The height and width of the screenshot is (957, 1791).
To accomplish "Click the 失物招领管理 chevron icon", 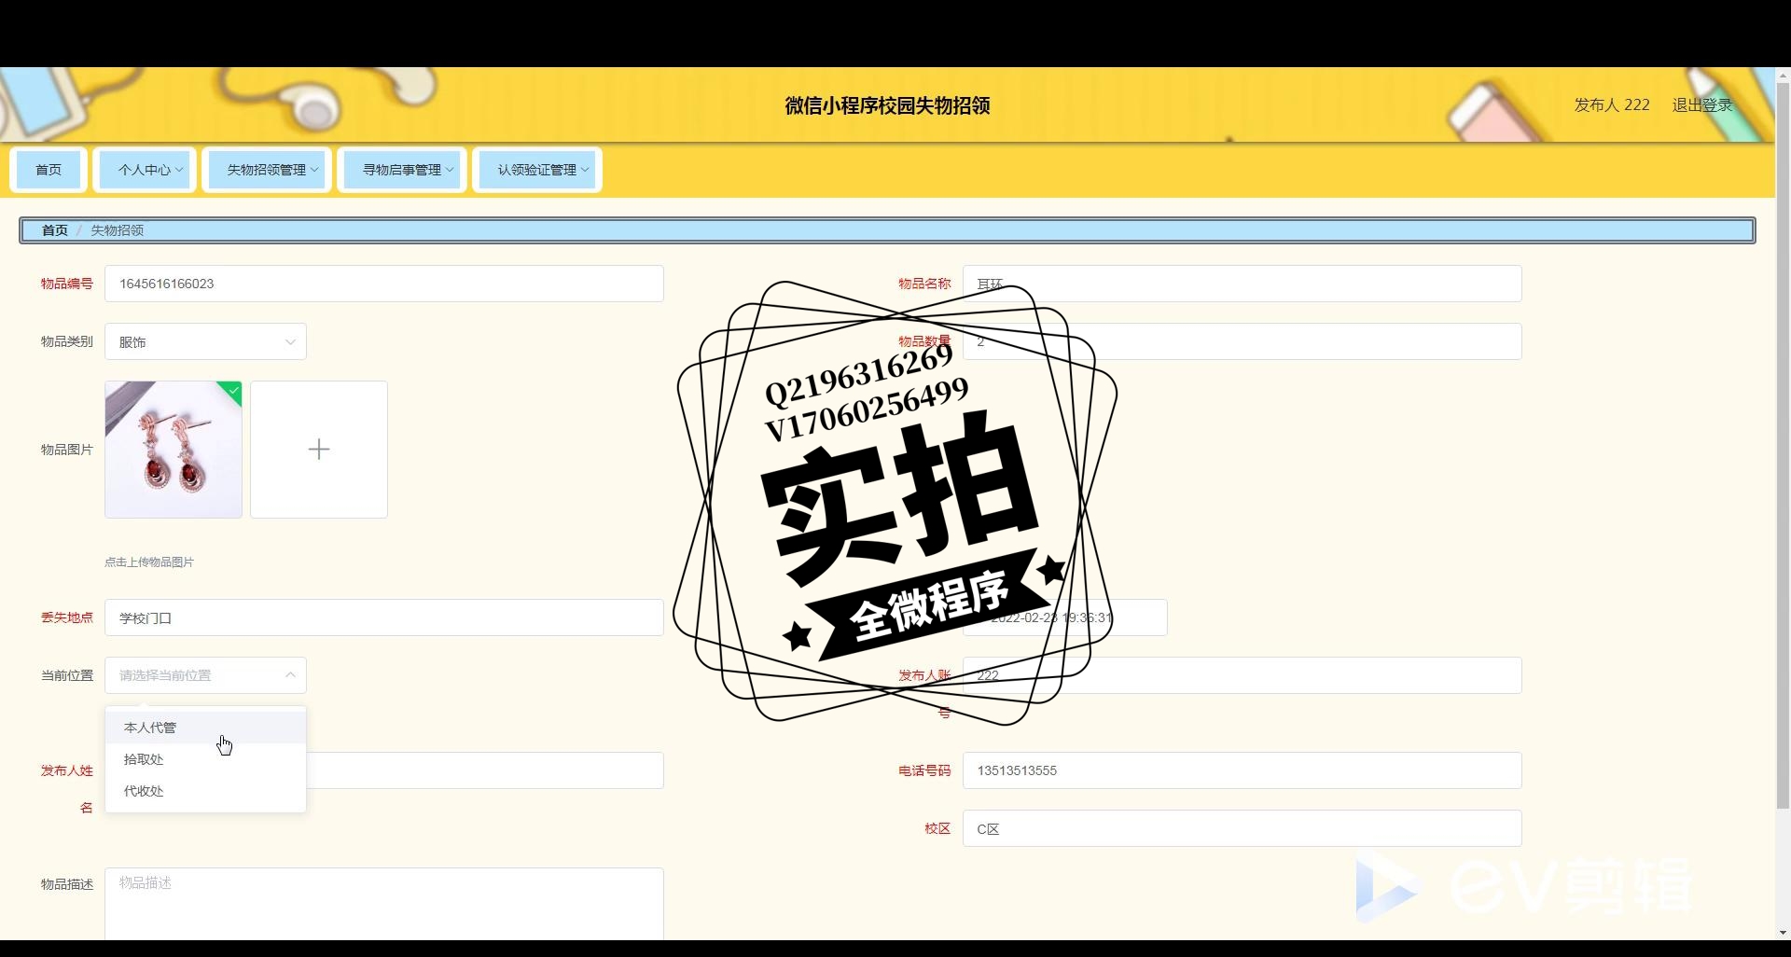I will pyautogui.click(x=314, y=170).
